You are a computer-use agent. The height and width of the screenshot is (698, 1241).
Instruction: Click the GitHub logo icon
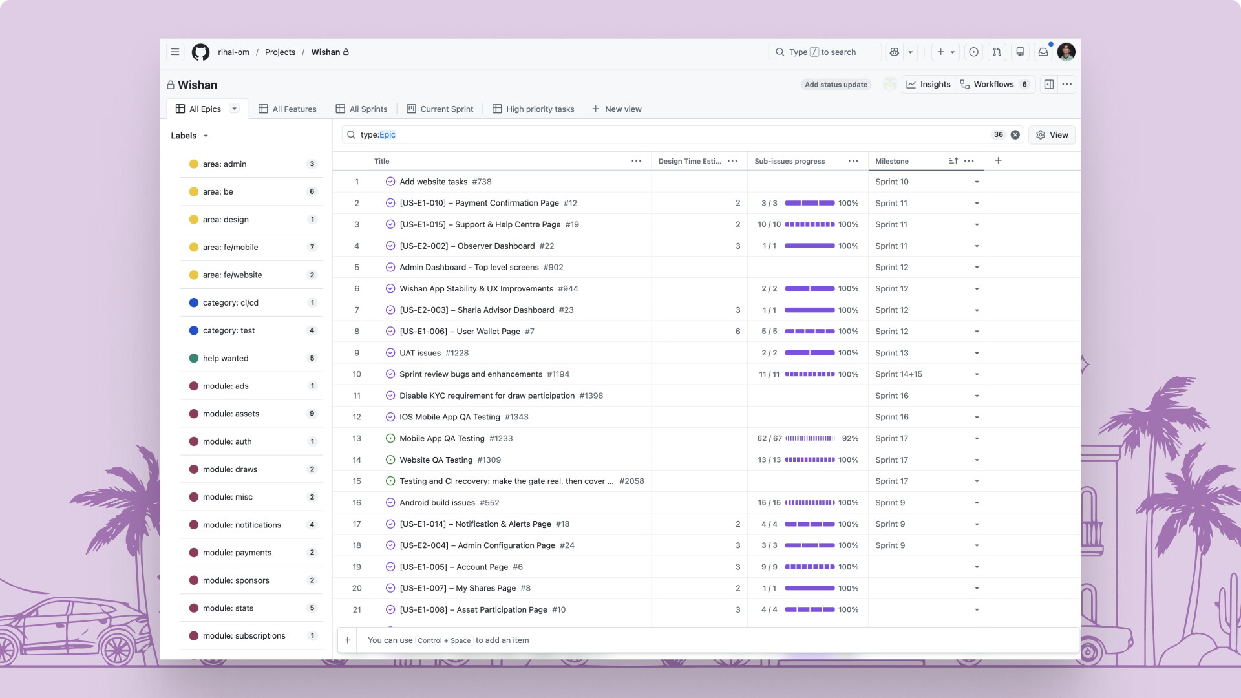200,52
